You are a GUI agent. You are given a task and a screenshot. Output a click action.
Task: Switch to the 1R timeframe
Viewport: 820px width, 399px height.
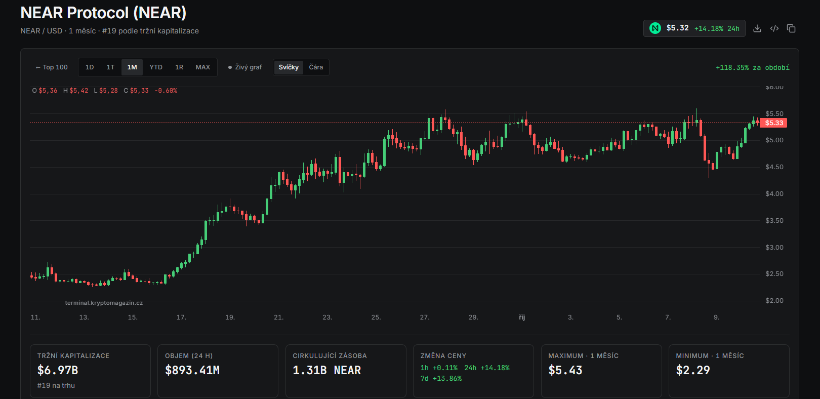(x=179, y=67)
